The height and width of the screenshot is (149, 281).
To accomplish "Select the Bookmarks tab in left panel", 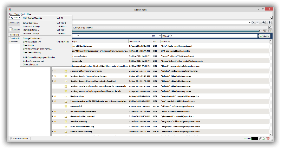I will tap(14, 34).
